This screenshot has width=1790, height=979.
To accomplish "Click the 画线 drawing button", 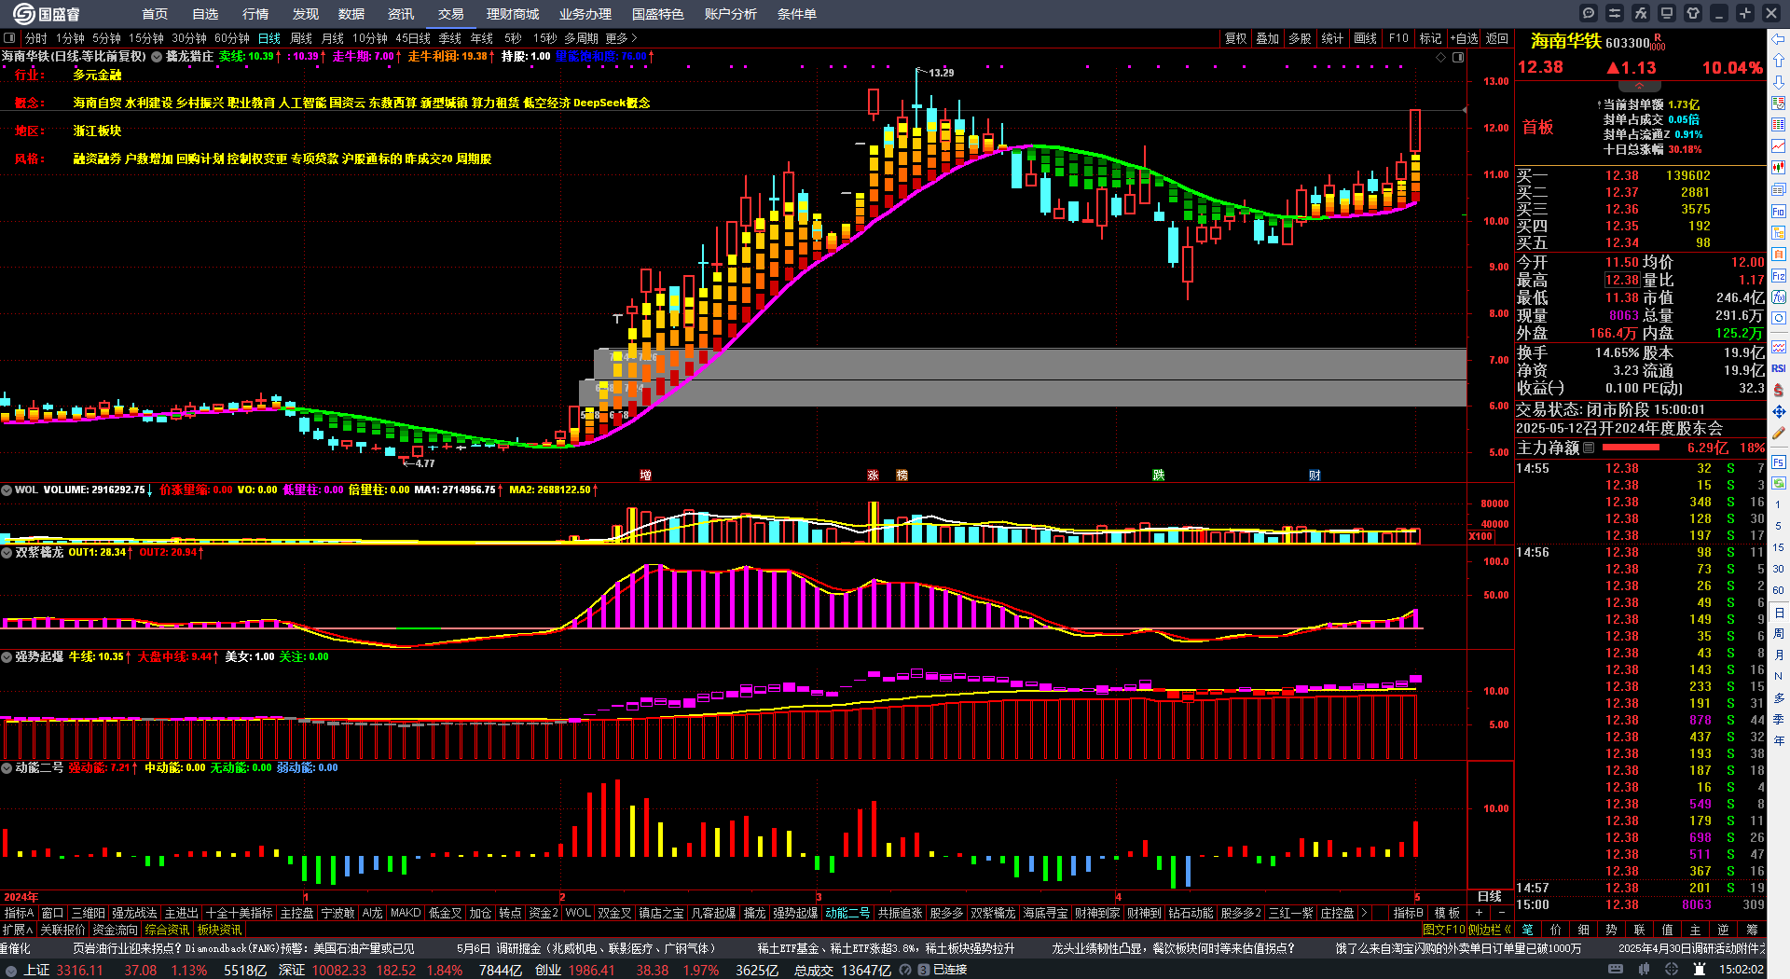I will pyautogui.click(x=1365, y=38).
